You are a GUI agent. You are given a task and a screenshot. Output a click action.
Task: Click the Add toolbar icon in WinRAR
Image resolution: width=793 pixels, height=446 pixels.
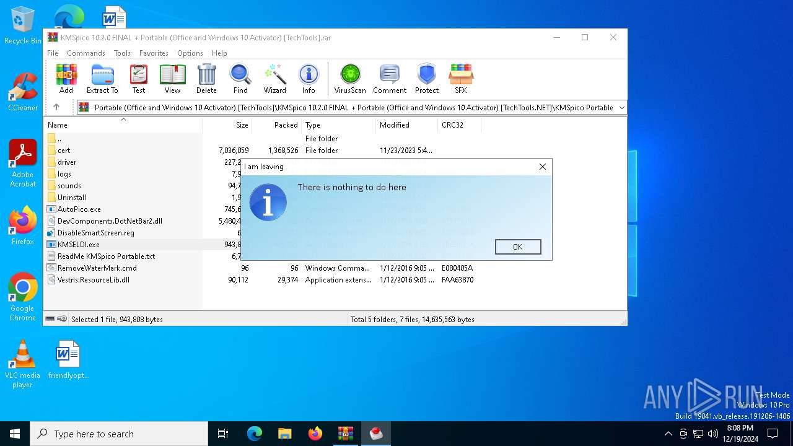66,79
